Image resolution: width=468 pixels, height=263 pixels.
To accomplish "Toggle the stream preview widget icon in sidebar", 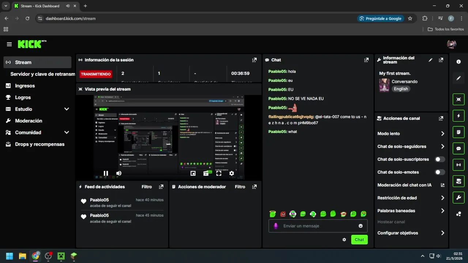I will (x=458, y=99).
